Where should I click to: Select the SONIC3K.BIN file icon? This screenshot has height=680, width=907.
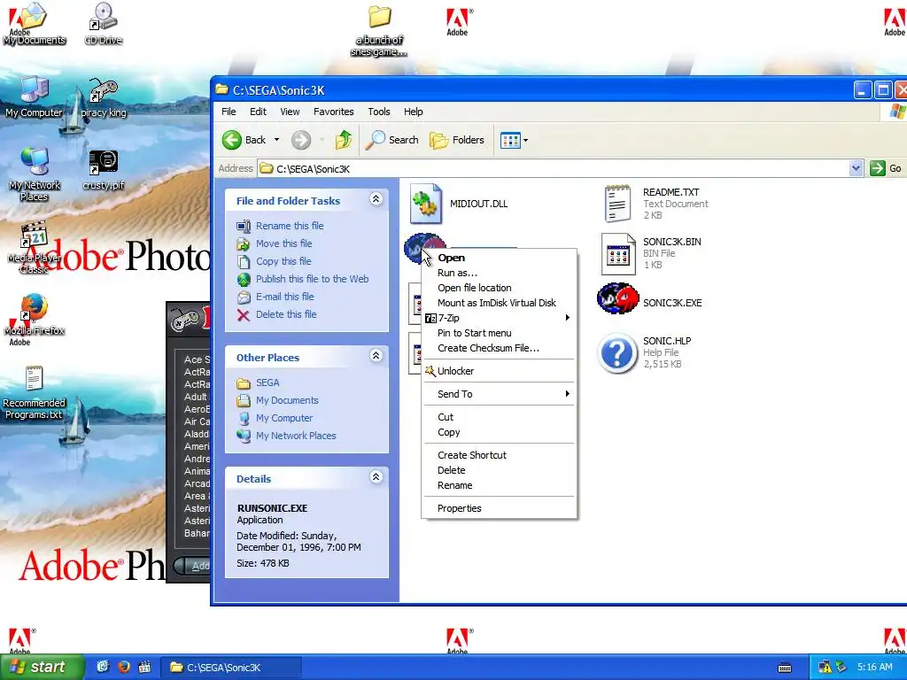(617, 254)
